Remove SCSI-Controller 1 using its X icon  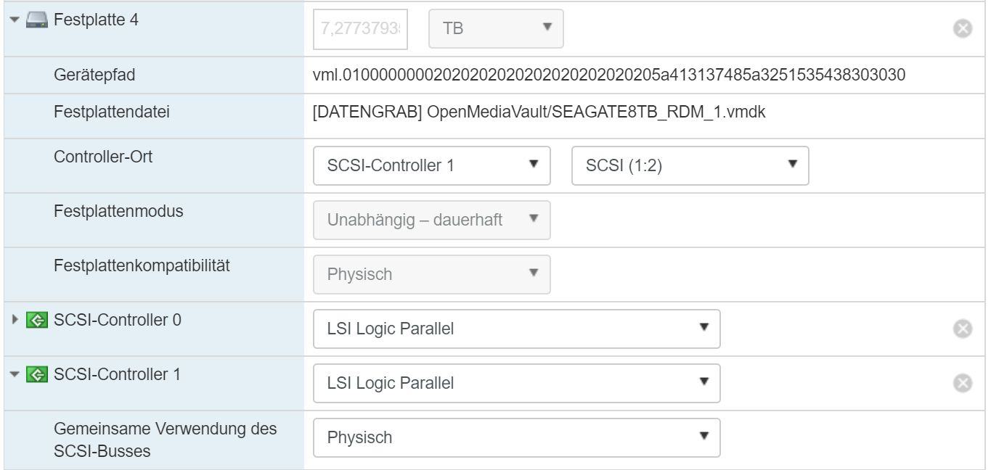click(x=962, y=383)
